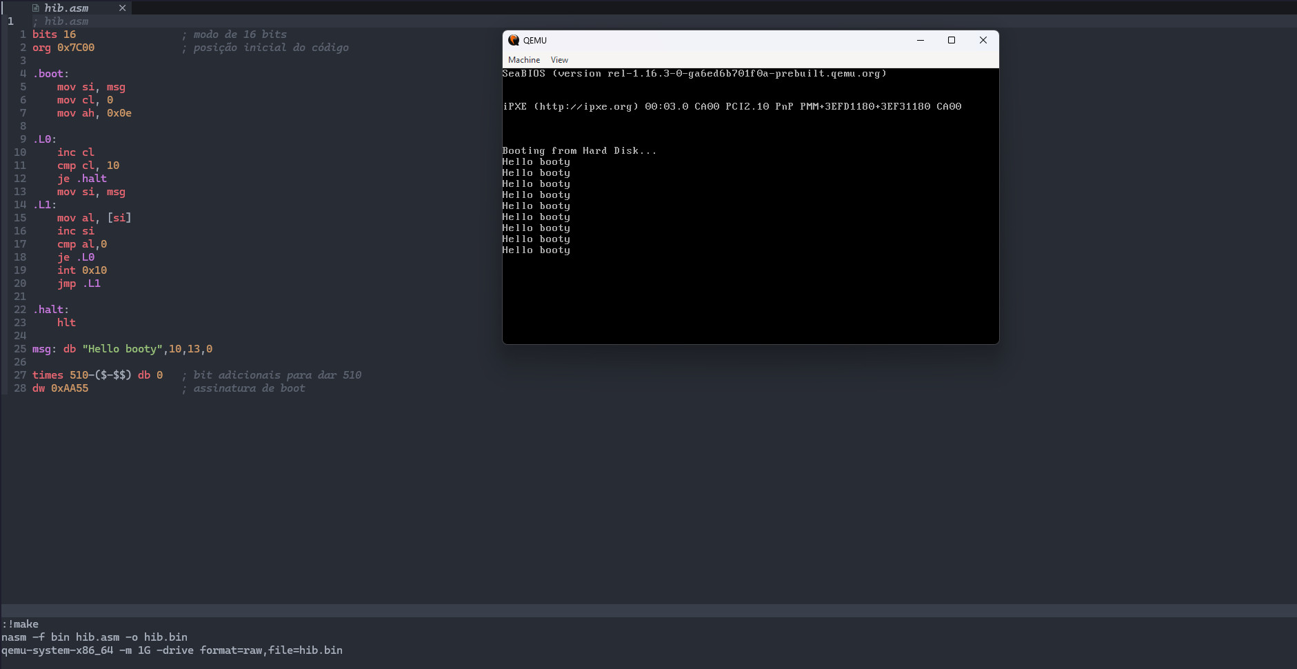Click 'times 510-($-$$) db 0' line
Viewport: 1297px width, 669px height.
(98, 375)
